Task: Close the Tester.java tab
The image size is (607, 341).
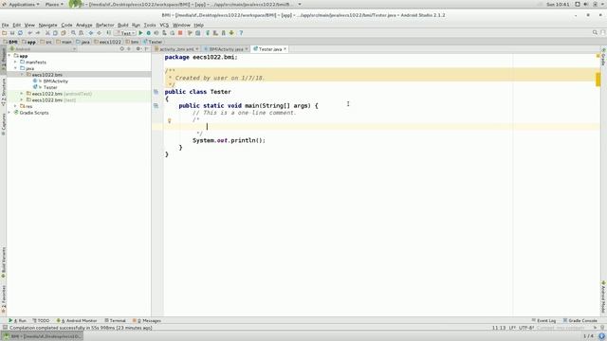Action: click(x=285, y=49)
